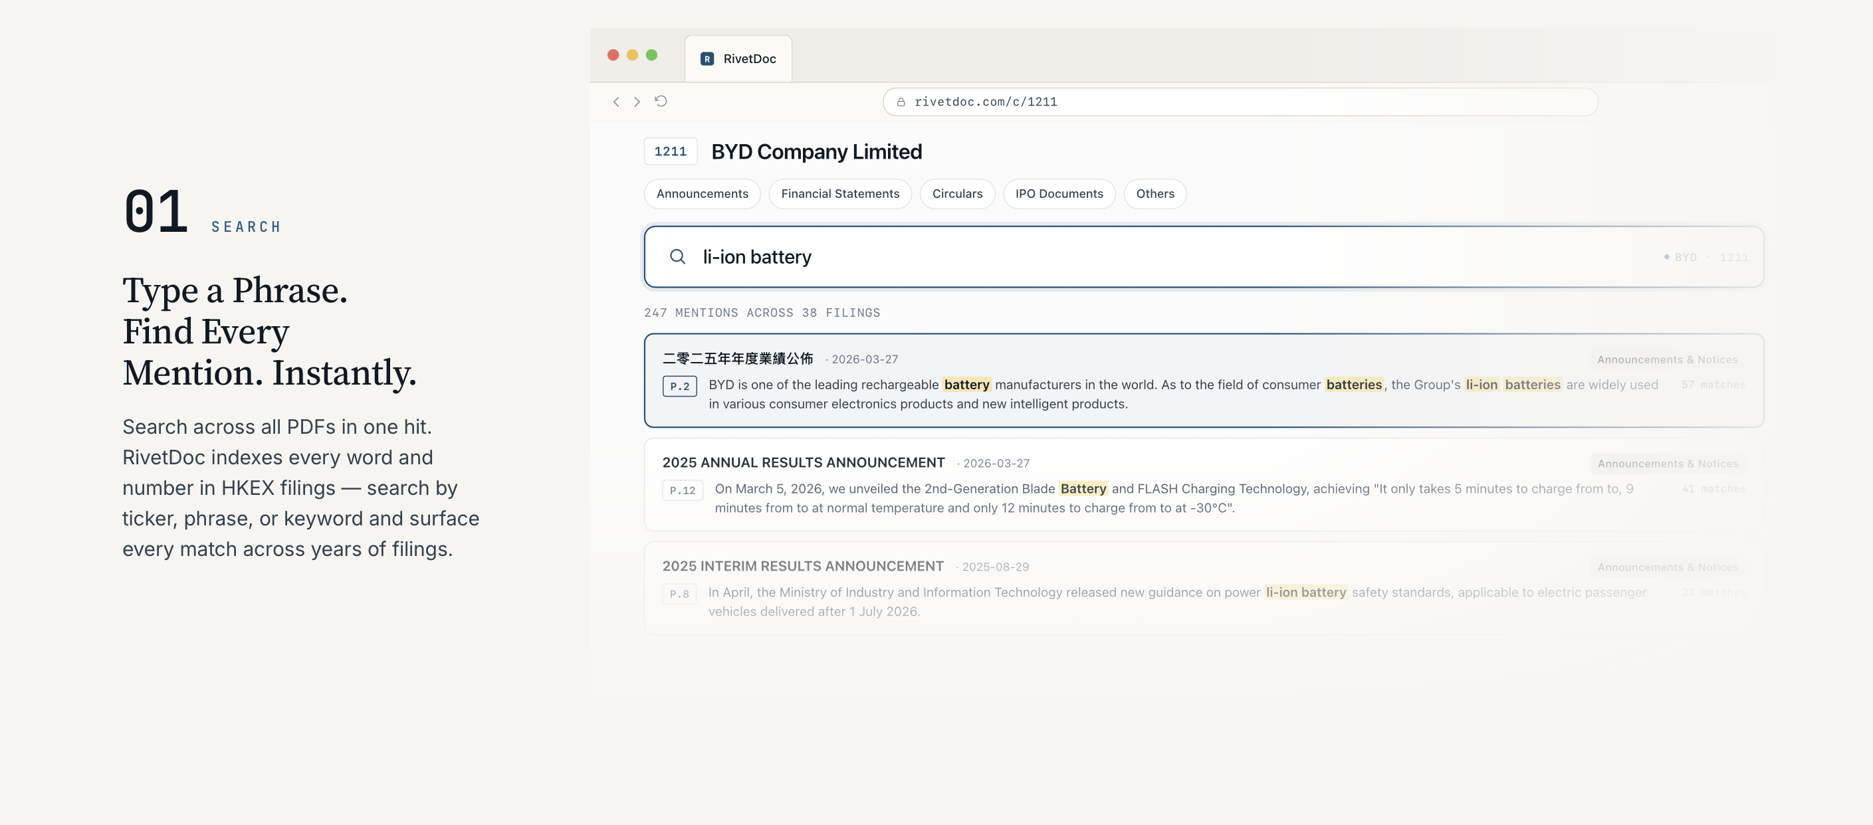Image resolution: width=1873 pixels, height=825 pixels.
Task: Click the highlighted Battery word in Blade Battery
Action: pyautogui.click(x=1083, y=488)
